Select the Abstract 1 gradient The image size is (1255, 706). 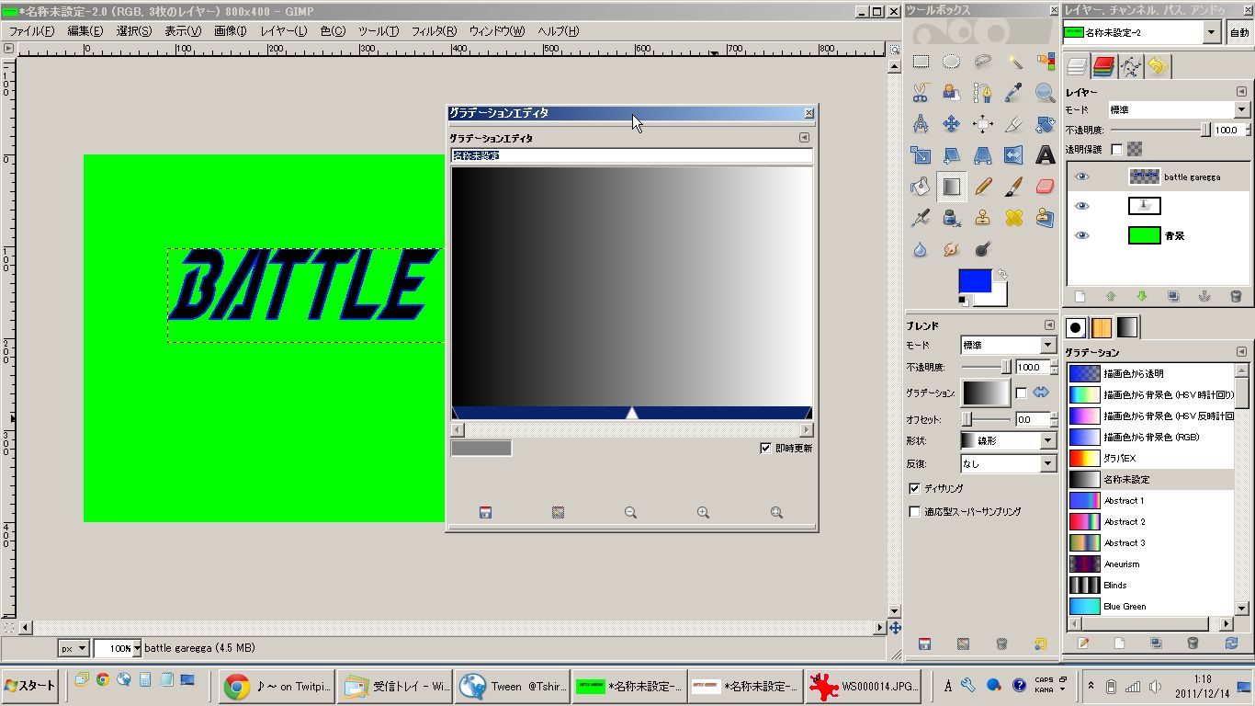coord(1150,500)
